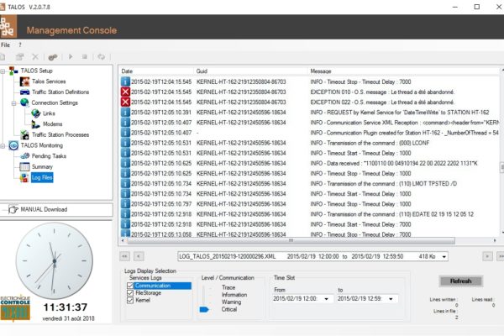Click the MANUAL Download hand icon
The width and height of the screenshot is (504, 336).
click(x=13, y=209)
